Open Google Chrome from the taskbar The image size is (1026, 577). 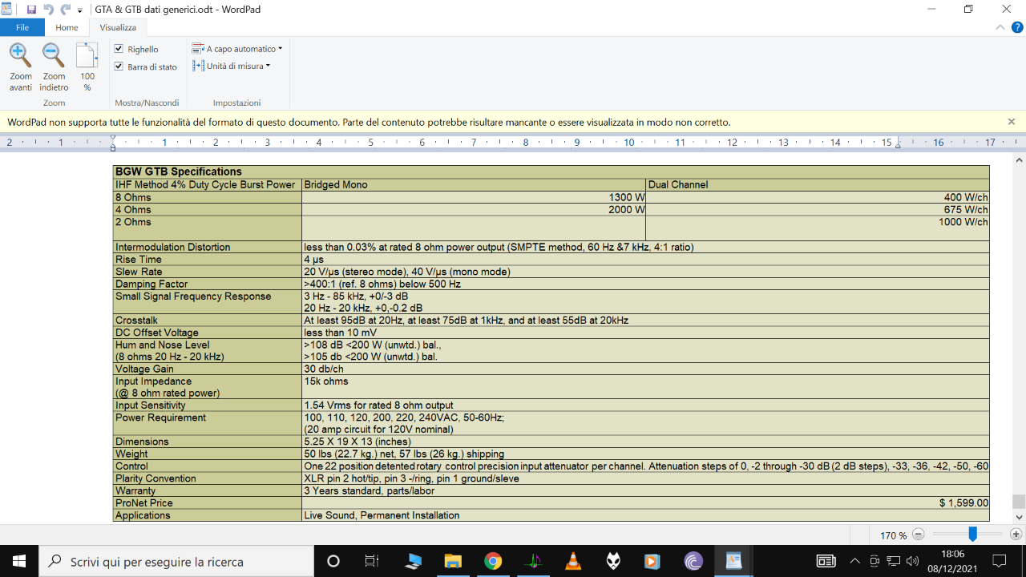(x=493, y=561)
